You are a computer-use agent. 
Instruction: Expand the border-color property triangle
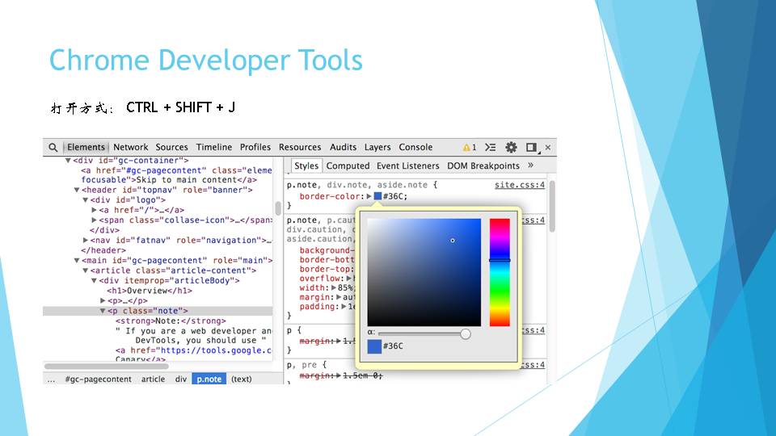point(369,196)
